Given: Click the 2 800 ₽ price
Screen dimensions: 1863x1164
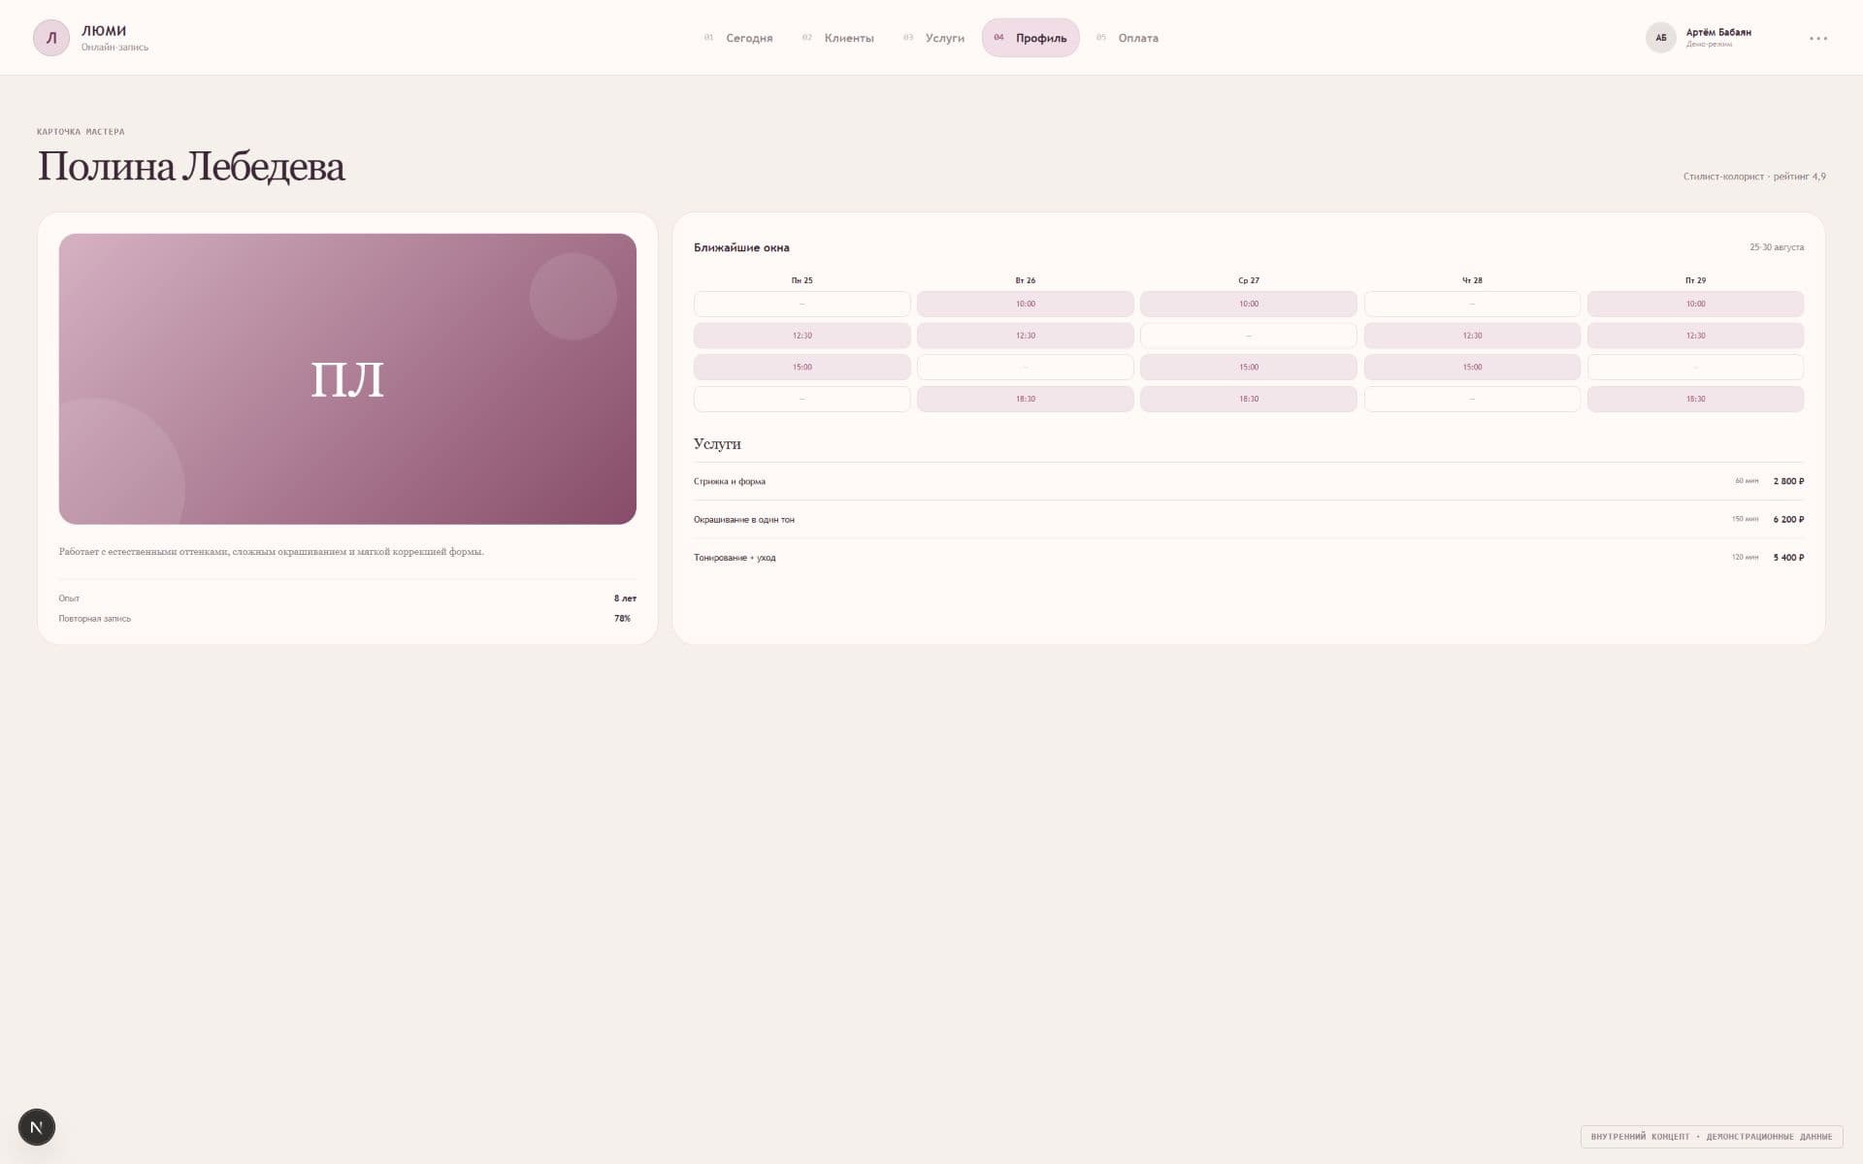Looking at the screenshot, I should [x=1788, y=481].
